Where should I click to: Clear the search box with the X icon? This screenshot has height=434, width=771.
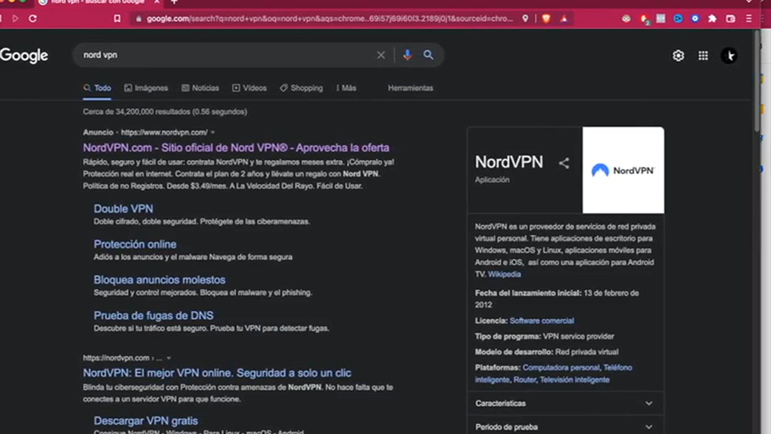pos(381,55)
